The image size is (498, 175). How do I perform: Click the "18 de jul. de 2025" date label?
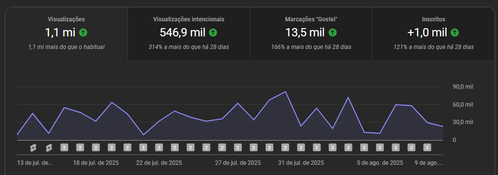(x=96, y=163)
